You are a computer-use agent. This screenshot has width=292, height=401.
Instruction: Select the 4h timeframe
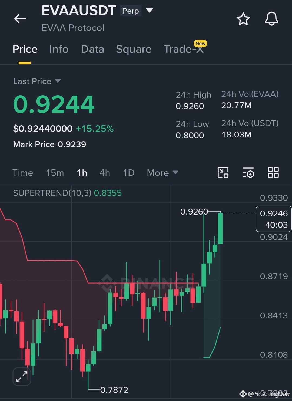click(x=105, y=173)
